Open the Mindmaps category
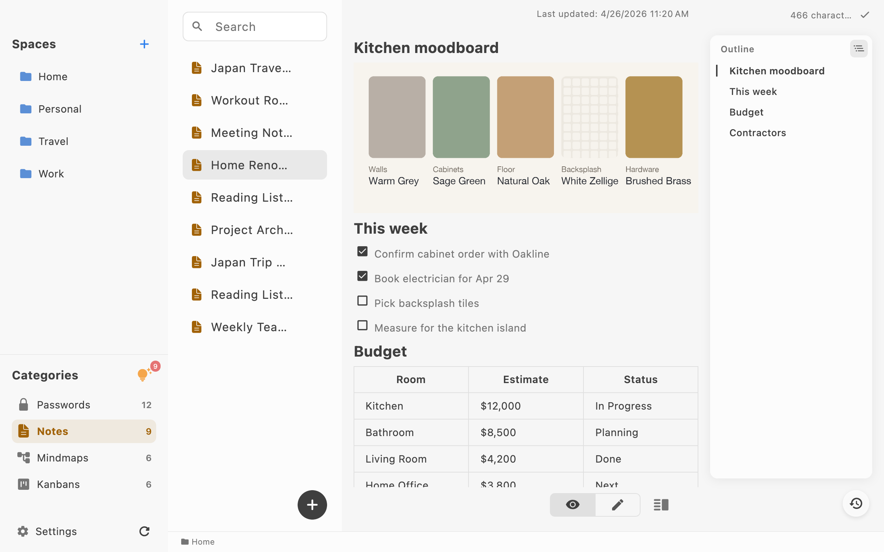The image size is (884, 552). 84,458
